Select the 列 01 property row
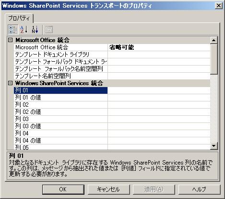Viewport: 225px width, 199px height. 61,90
